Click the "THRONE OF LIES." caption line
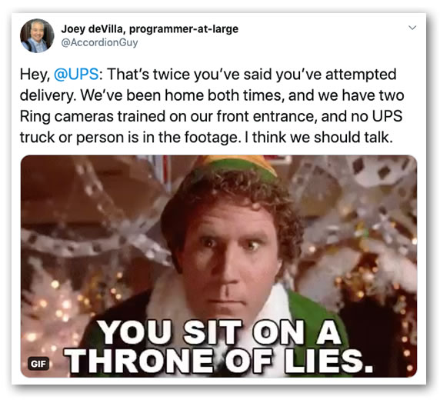This screenshot has width=440, height=403. point(218,361)
